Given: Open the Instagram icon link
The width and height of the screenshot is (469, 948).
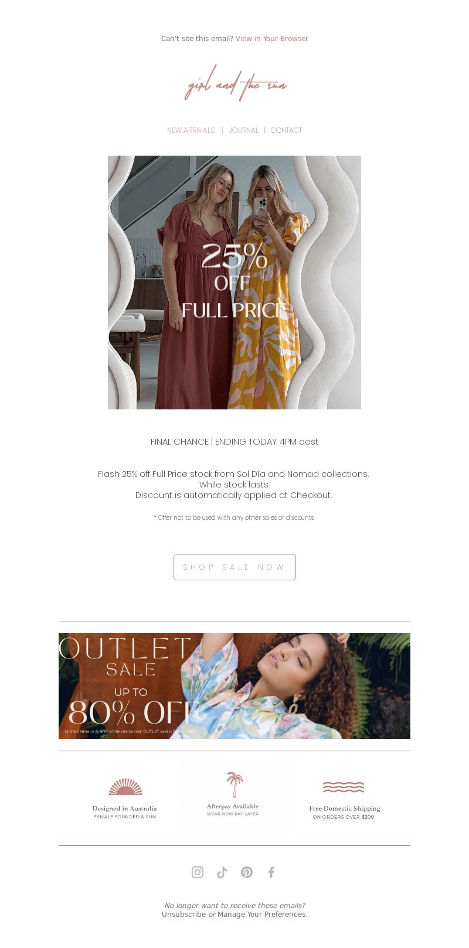Looking at the screenshot, I should [x=198, y=872].
